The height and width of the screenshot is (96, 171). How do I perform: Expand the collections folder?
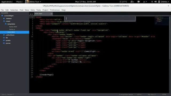coord(10,35)
